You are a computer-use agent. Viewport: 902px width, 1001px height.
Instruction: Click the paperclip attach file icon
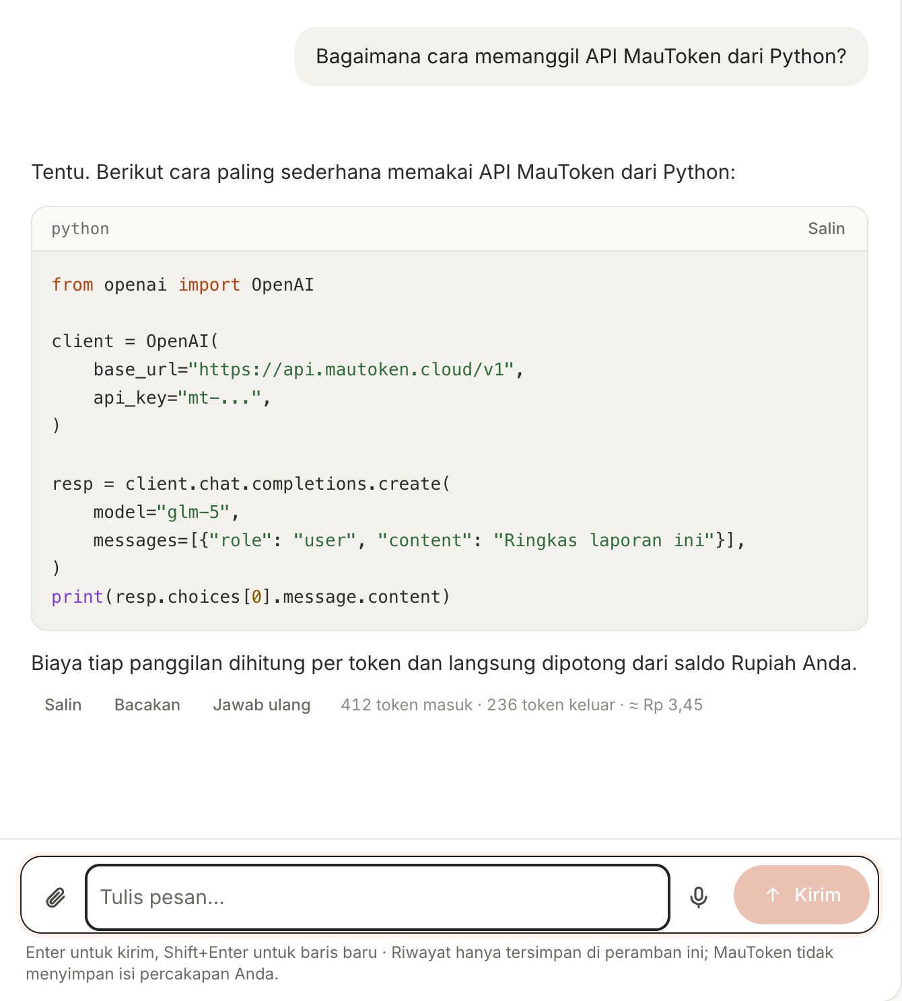pyautogui.click(x=56, y=897)
